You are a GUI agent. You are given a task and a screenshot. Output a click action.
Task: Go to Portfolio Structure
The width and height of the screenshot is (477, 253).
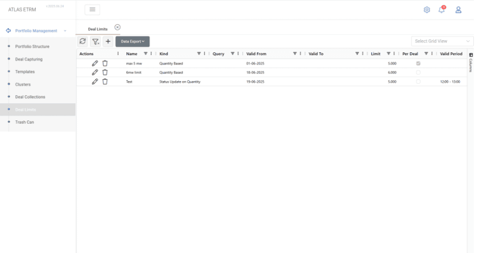point(32,47)
